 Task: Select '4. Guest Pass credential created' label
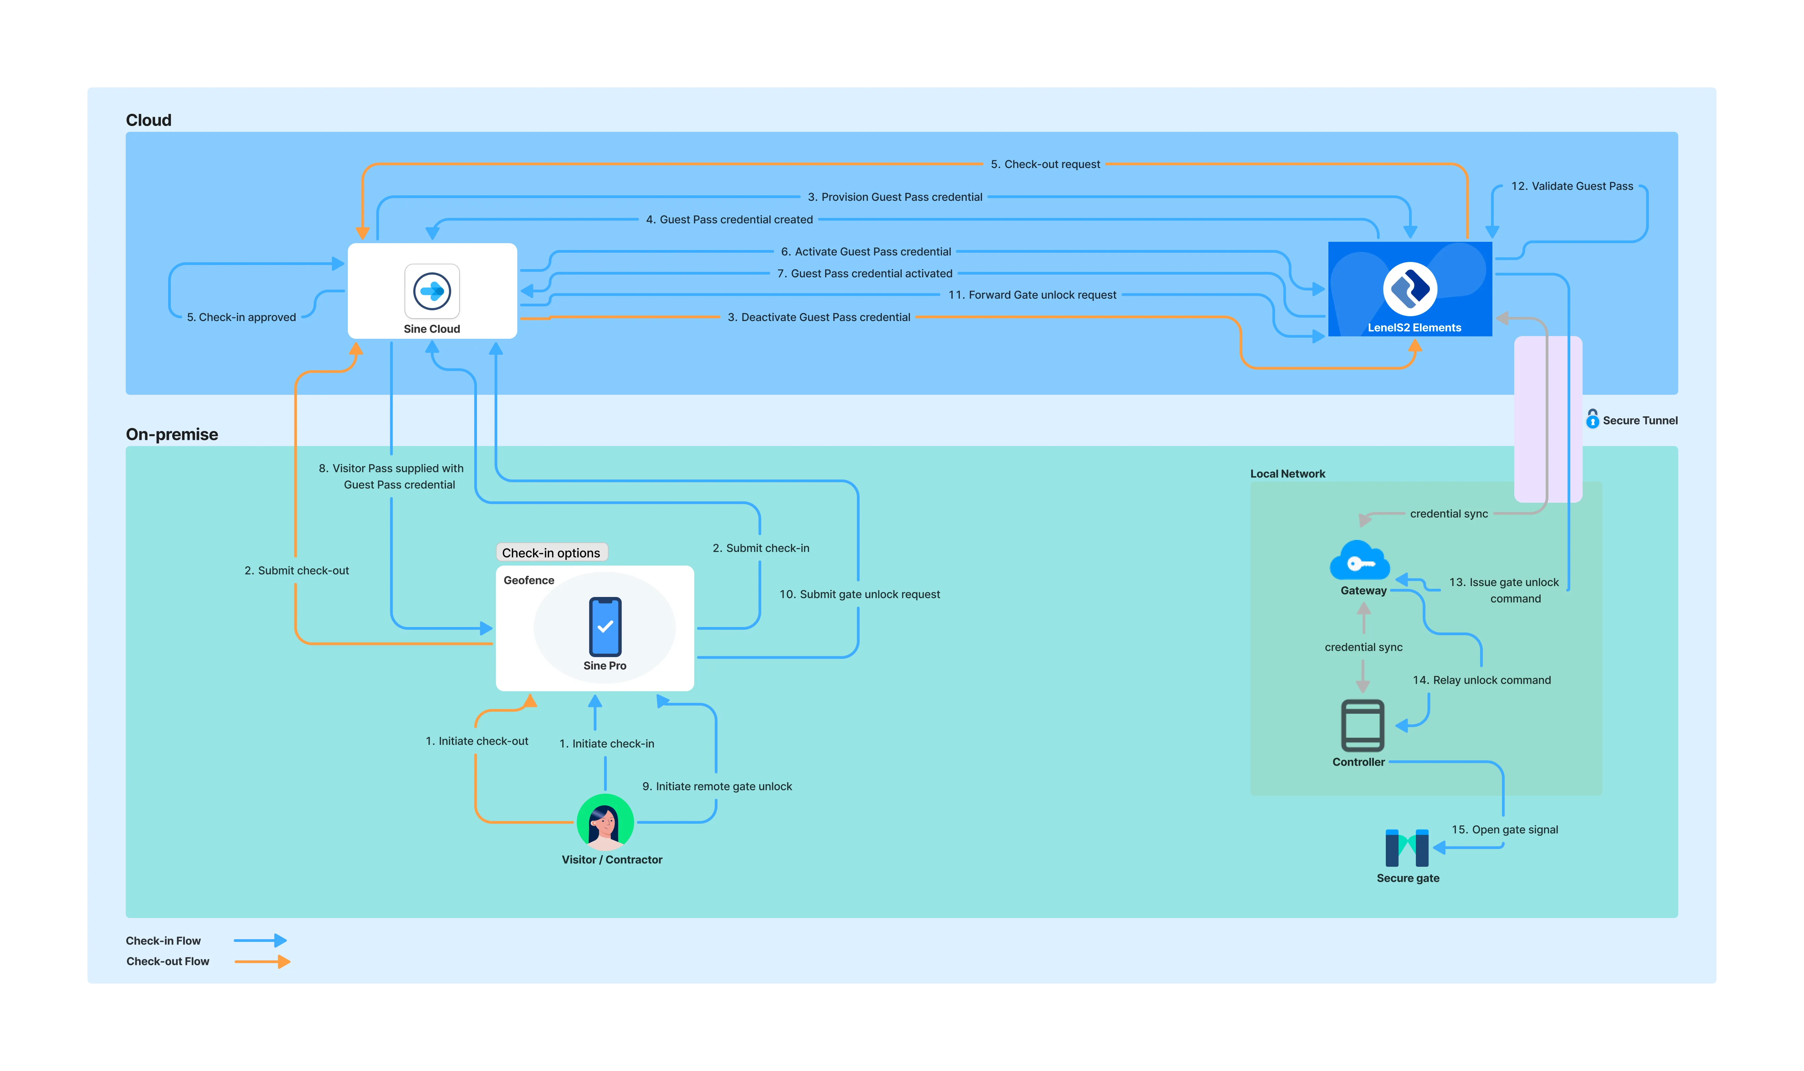[729, 219]
